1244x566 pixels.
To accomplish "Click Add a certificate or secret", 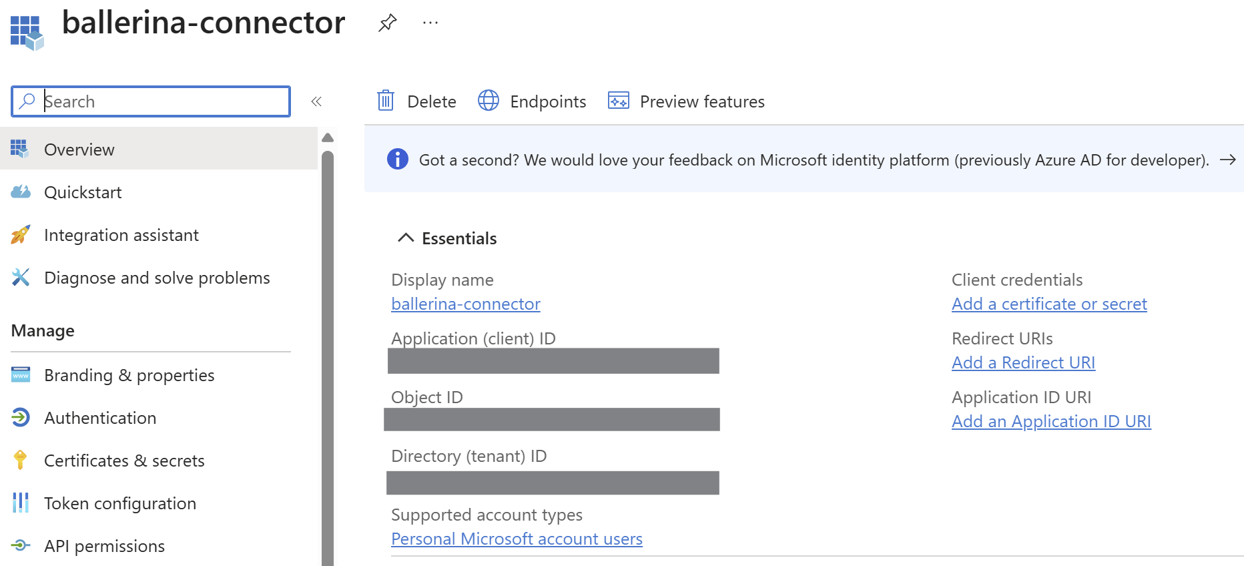I will (x=1049, y=304).
